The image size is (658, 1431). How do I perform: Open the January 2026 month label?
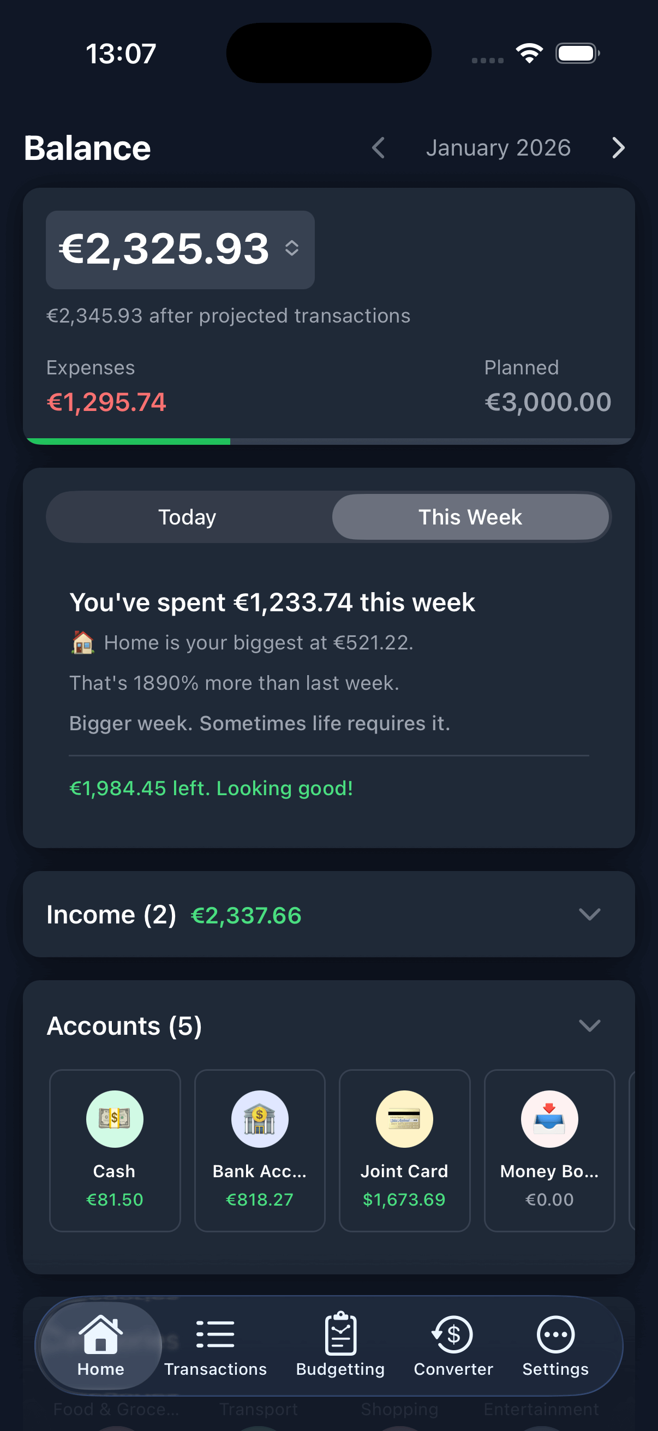point(498,148)
